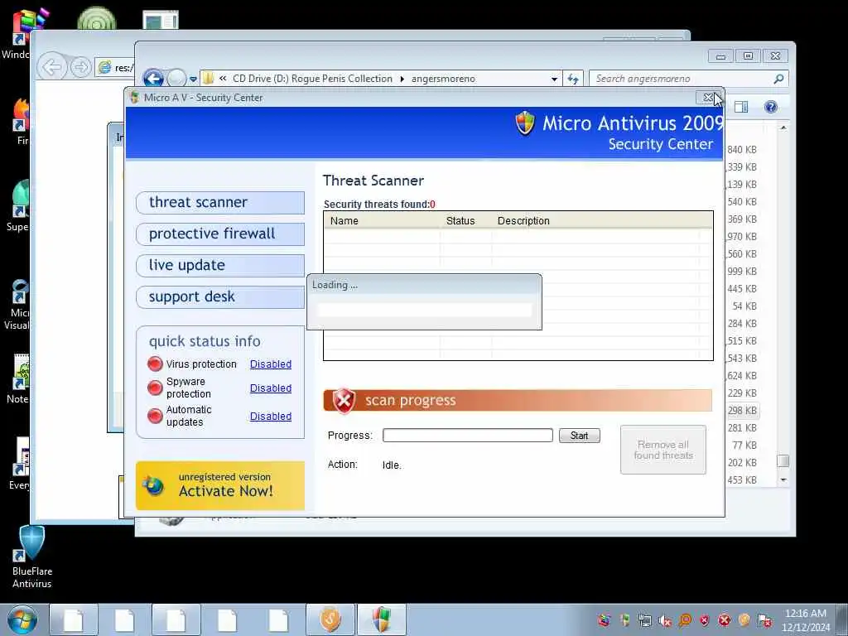Open the protective firewall section
Image resolution: width=848 pixels, height=636 pixels.
(x=220, y=234)
